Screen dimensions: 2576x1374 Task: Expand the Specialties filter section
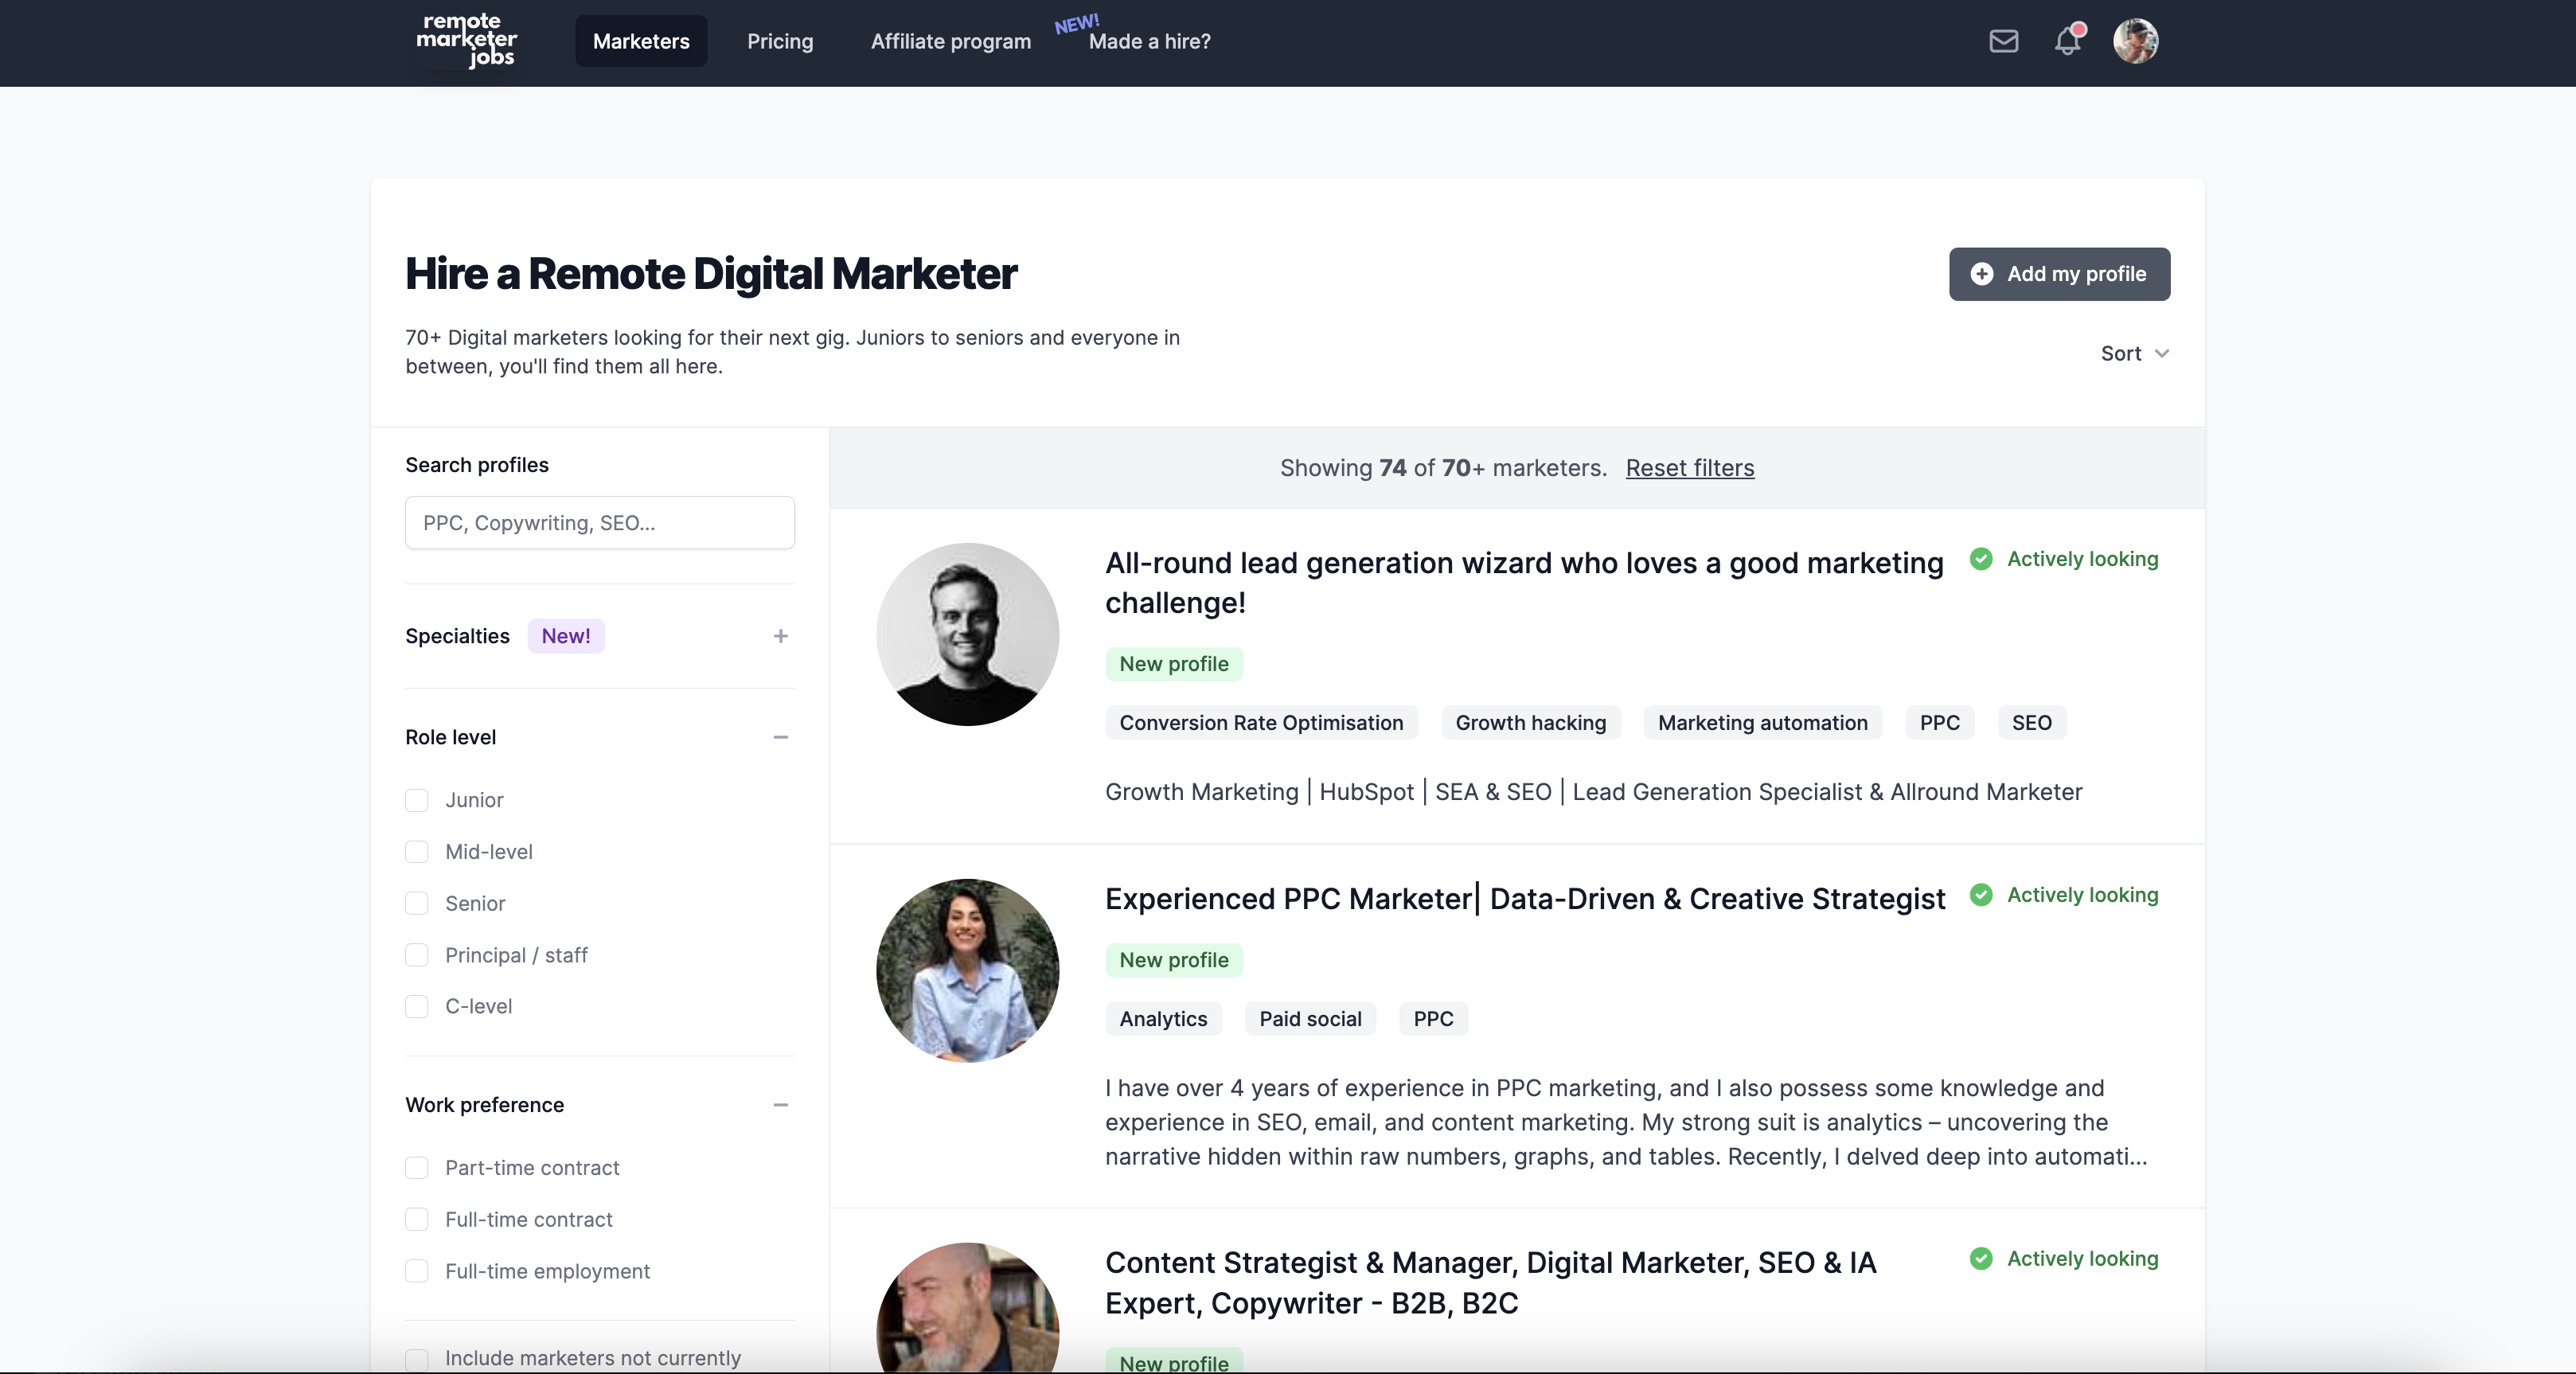click(780, 636)
